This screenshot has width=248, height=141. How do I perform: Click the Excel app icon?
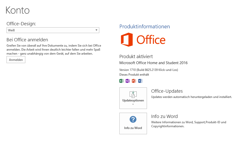121,81
